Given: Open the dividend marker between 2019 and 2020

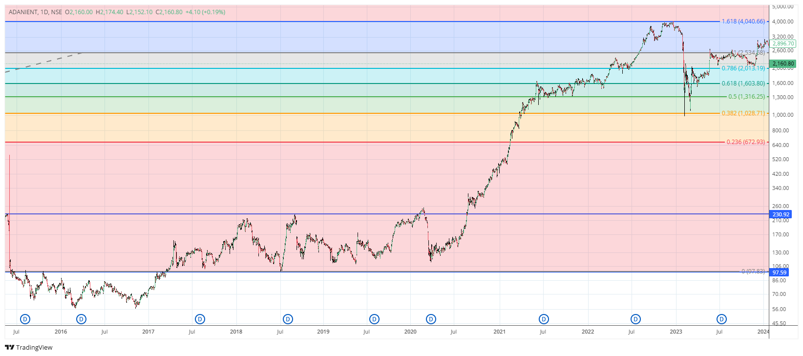Looking at the screenshot, I should (x=374, y=319).
